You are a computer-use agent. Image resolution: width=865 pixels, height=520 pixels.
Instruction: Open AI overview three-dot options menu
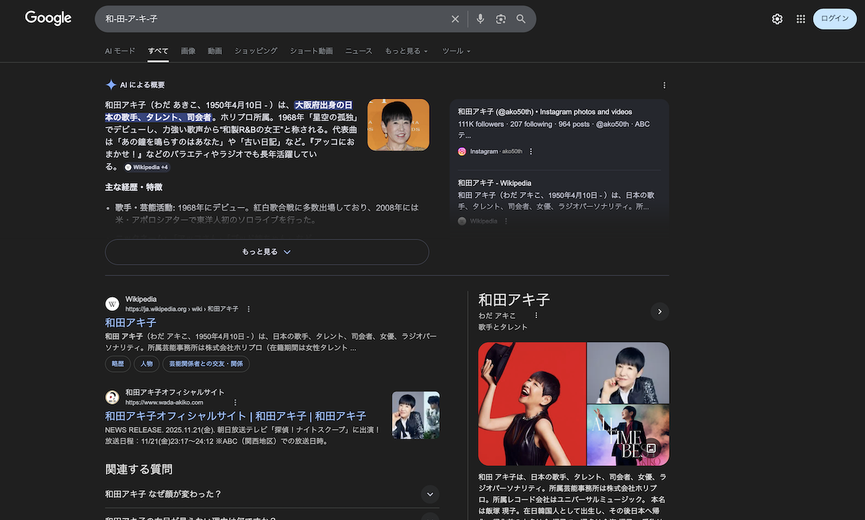(x=664, y=85)
